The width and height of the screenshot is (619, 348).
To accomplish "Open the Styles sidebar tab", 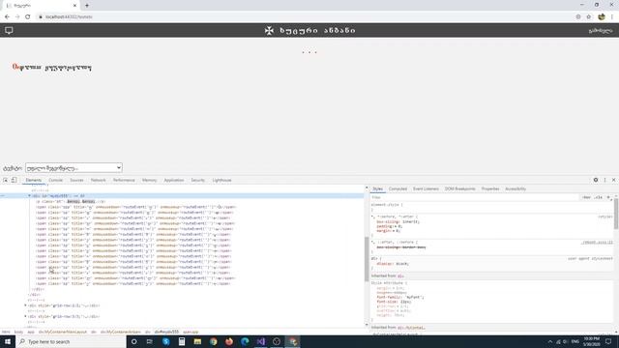I will (378, 189).
